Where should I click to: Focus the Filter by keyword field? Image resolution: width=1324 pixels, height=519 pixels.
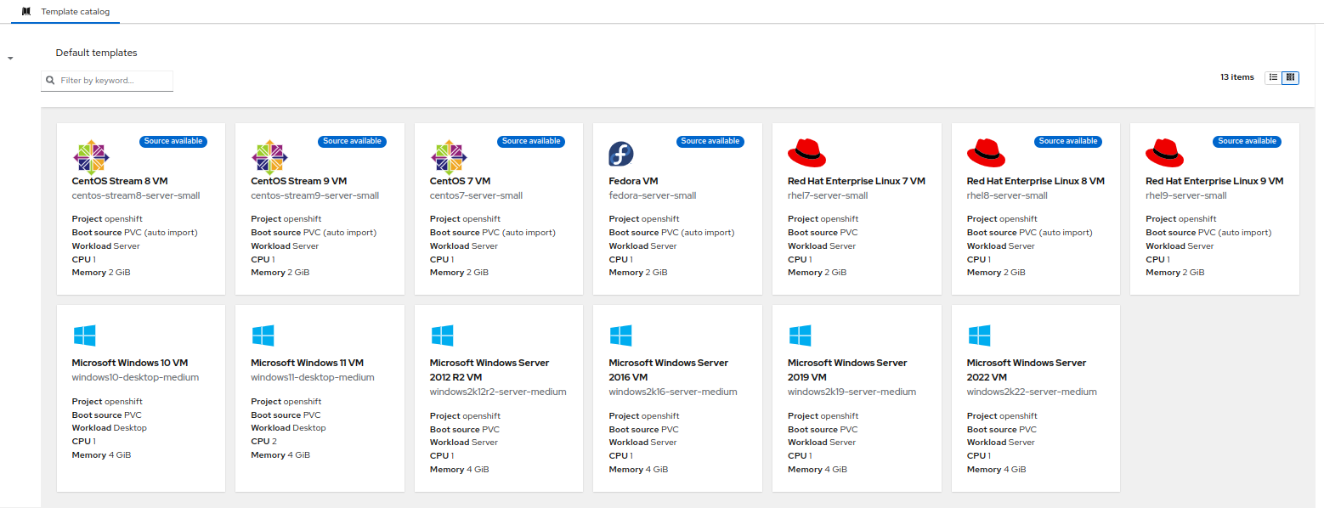(x=107, y=81)
